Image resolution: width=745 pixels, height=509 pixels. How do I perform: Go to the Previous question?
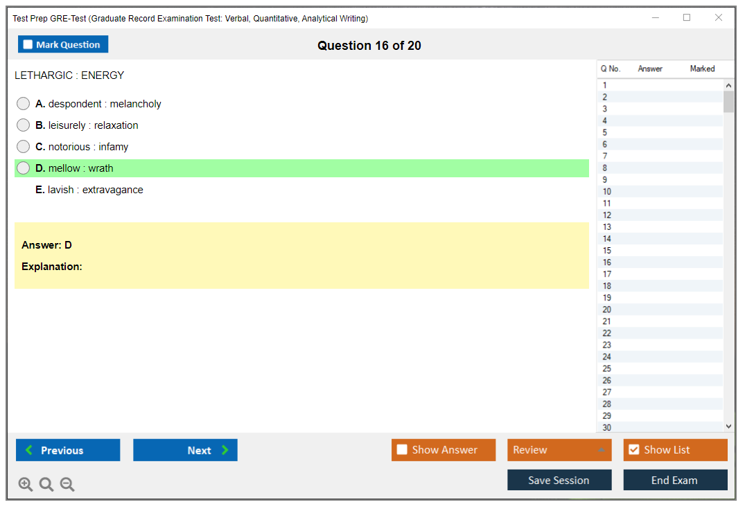68,450
